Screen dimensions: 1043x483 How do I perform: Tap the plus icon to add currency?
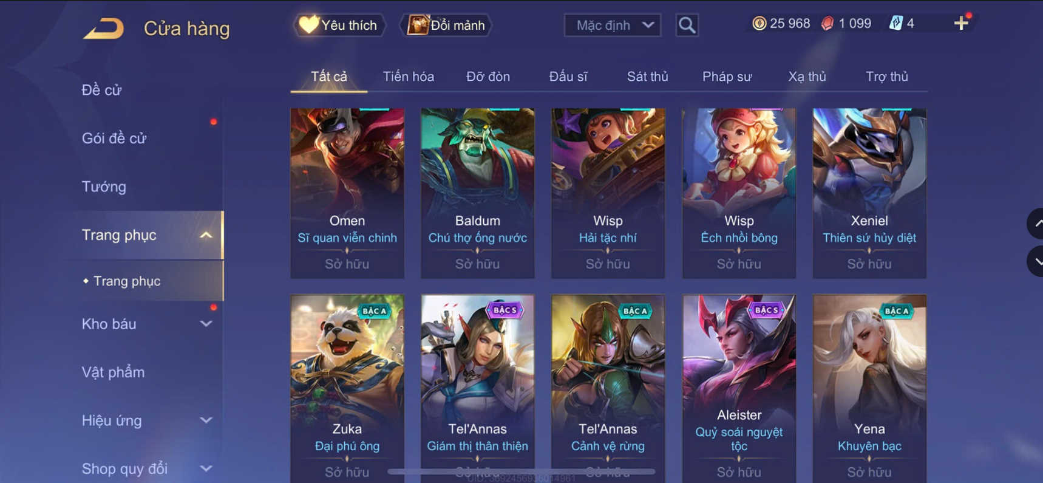961,23
